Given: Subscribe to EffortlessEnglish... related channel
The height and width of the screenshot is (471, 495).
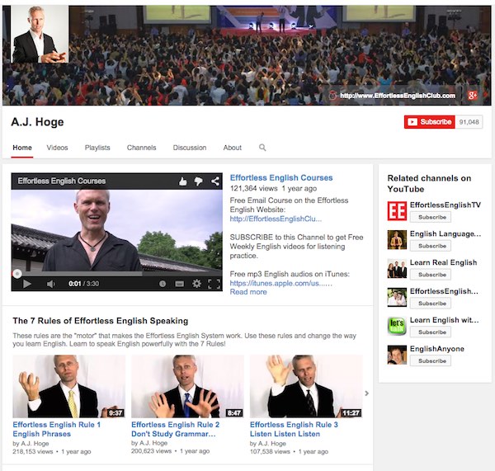Looking at the screenshot, I should 431,304.
